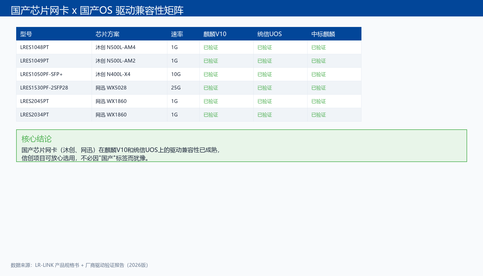Click the 核心结论 heading
Screen dimensions: 483x276
pyautogui.click(x=37, y=139)
